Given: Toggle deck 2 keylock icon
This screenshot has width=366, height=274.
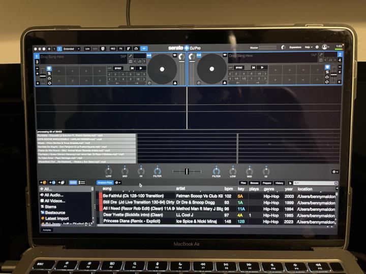Looking at the screenshot, I should tap(330, 60).
